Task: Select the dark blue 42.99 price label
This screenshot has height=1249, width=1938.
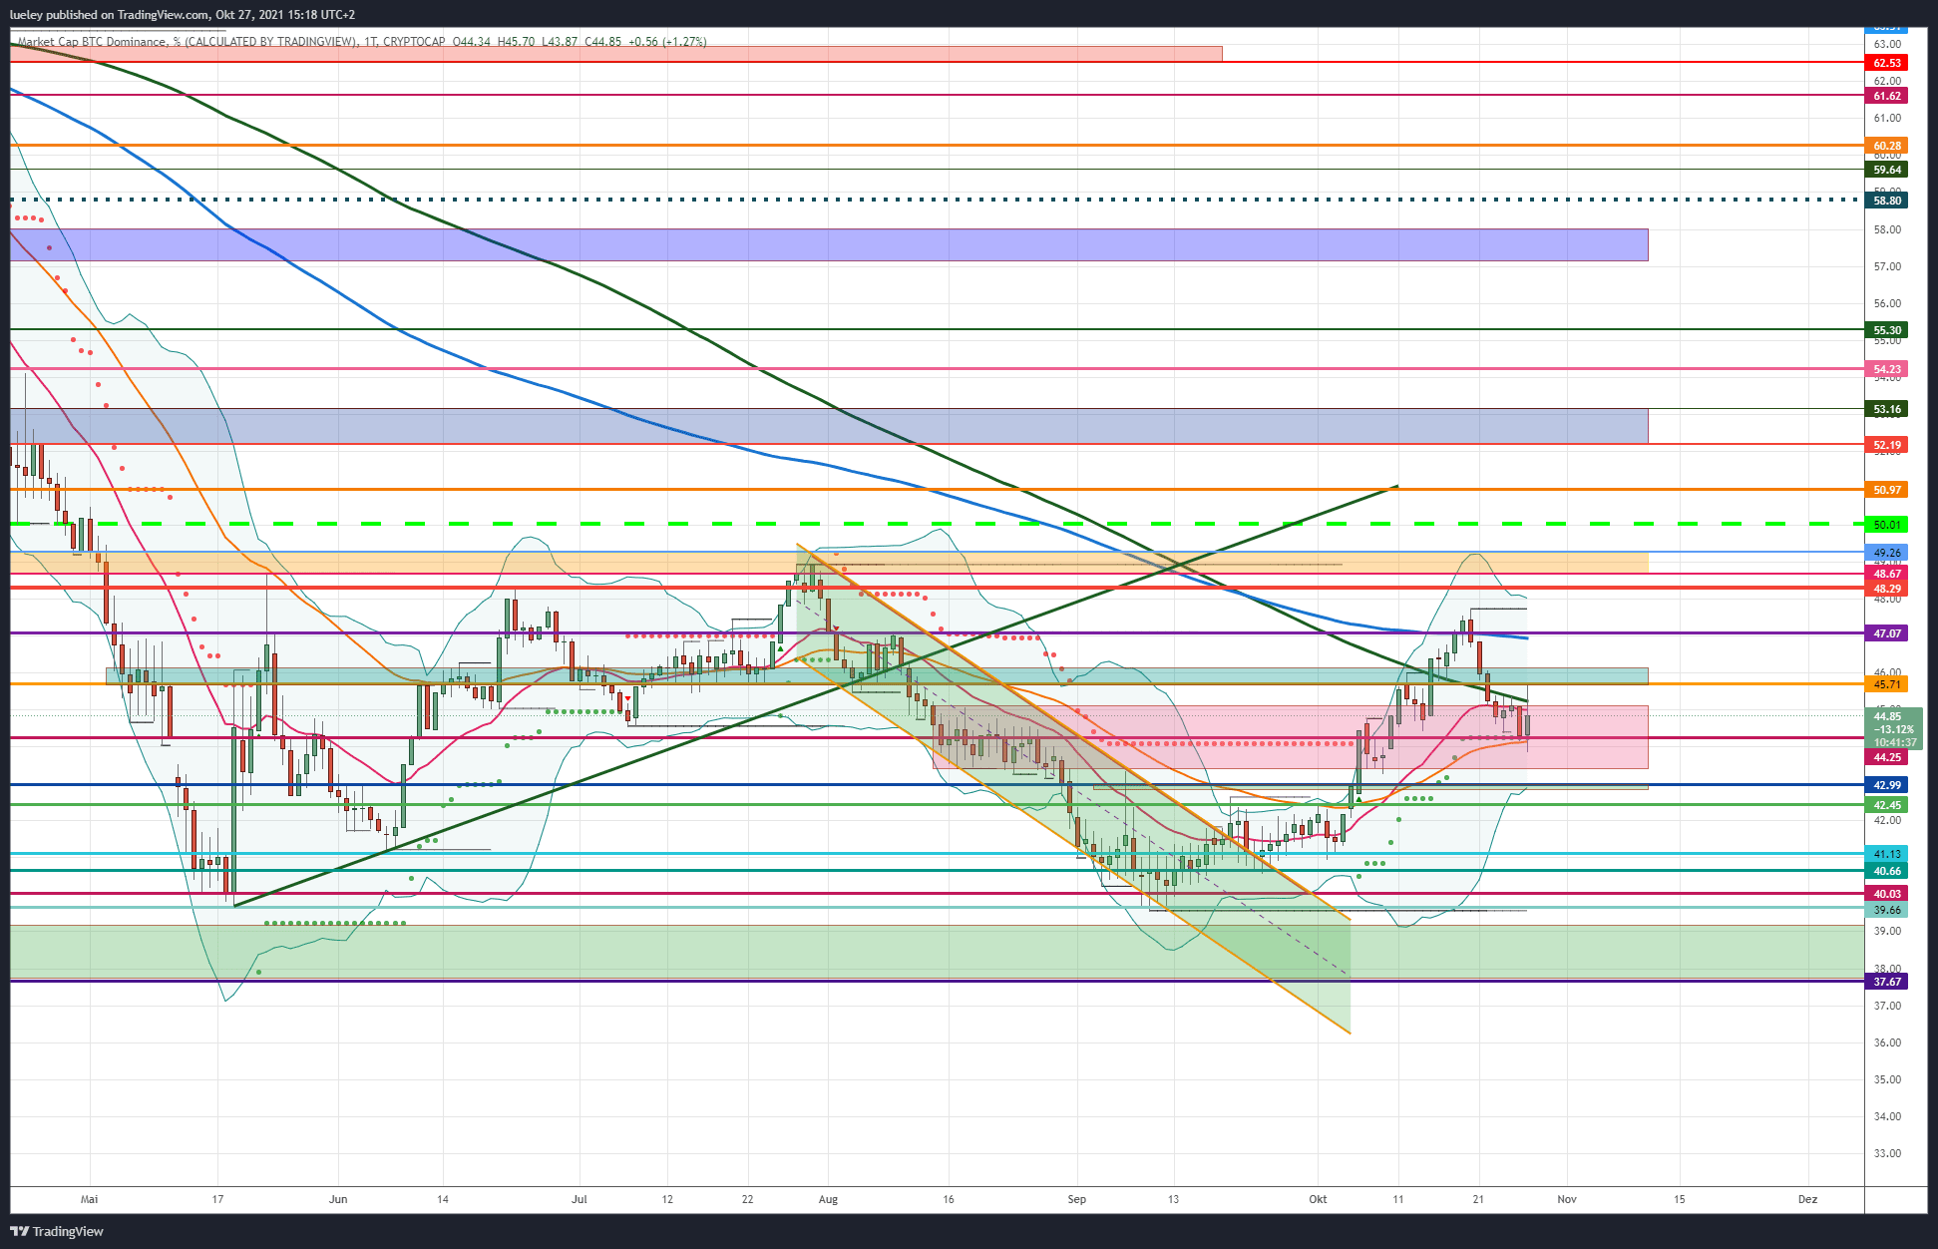Action: pos(1886,785)
